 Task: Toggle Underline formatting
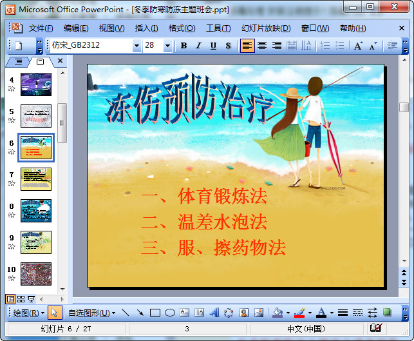[213, 46]
